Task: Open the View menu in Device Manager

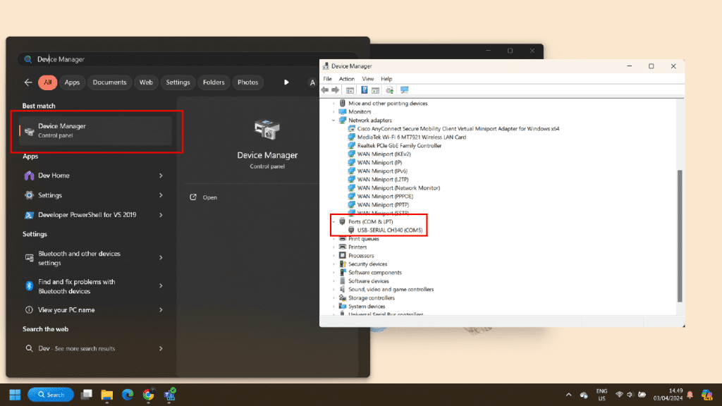Action: 367,79
